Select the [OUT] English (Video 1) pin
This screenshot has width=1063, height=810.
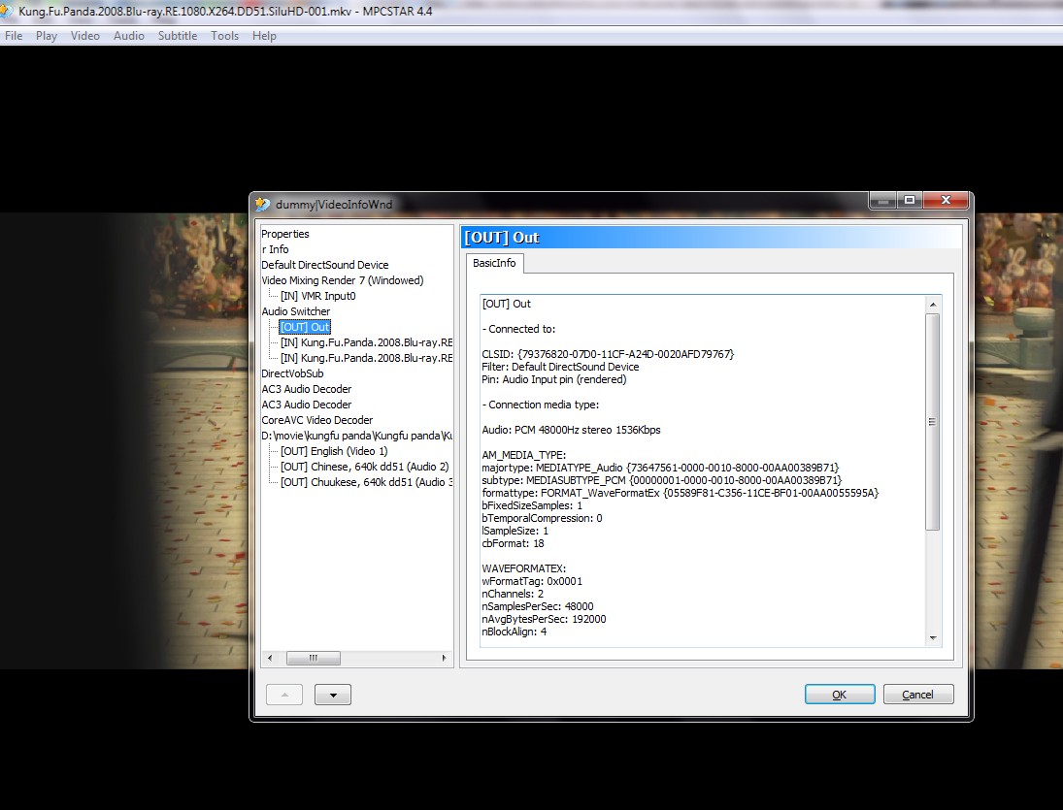[x=334, y=452]
